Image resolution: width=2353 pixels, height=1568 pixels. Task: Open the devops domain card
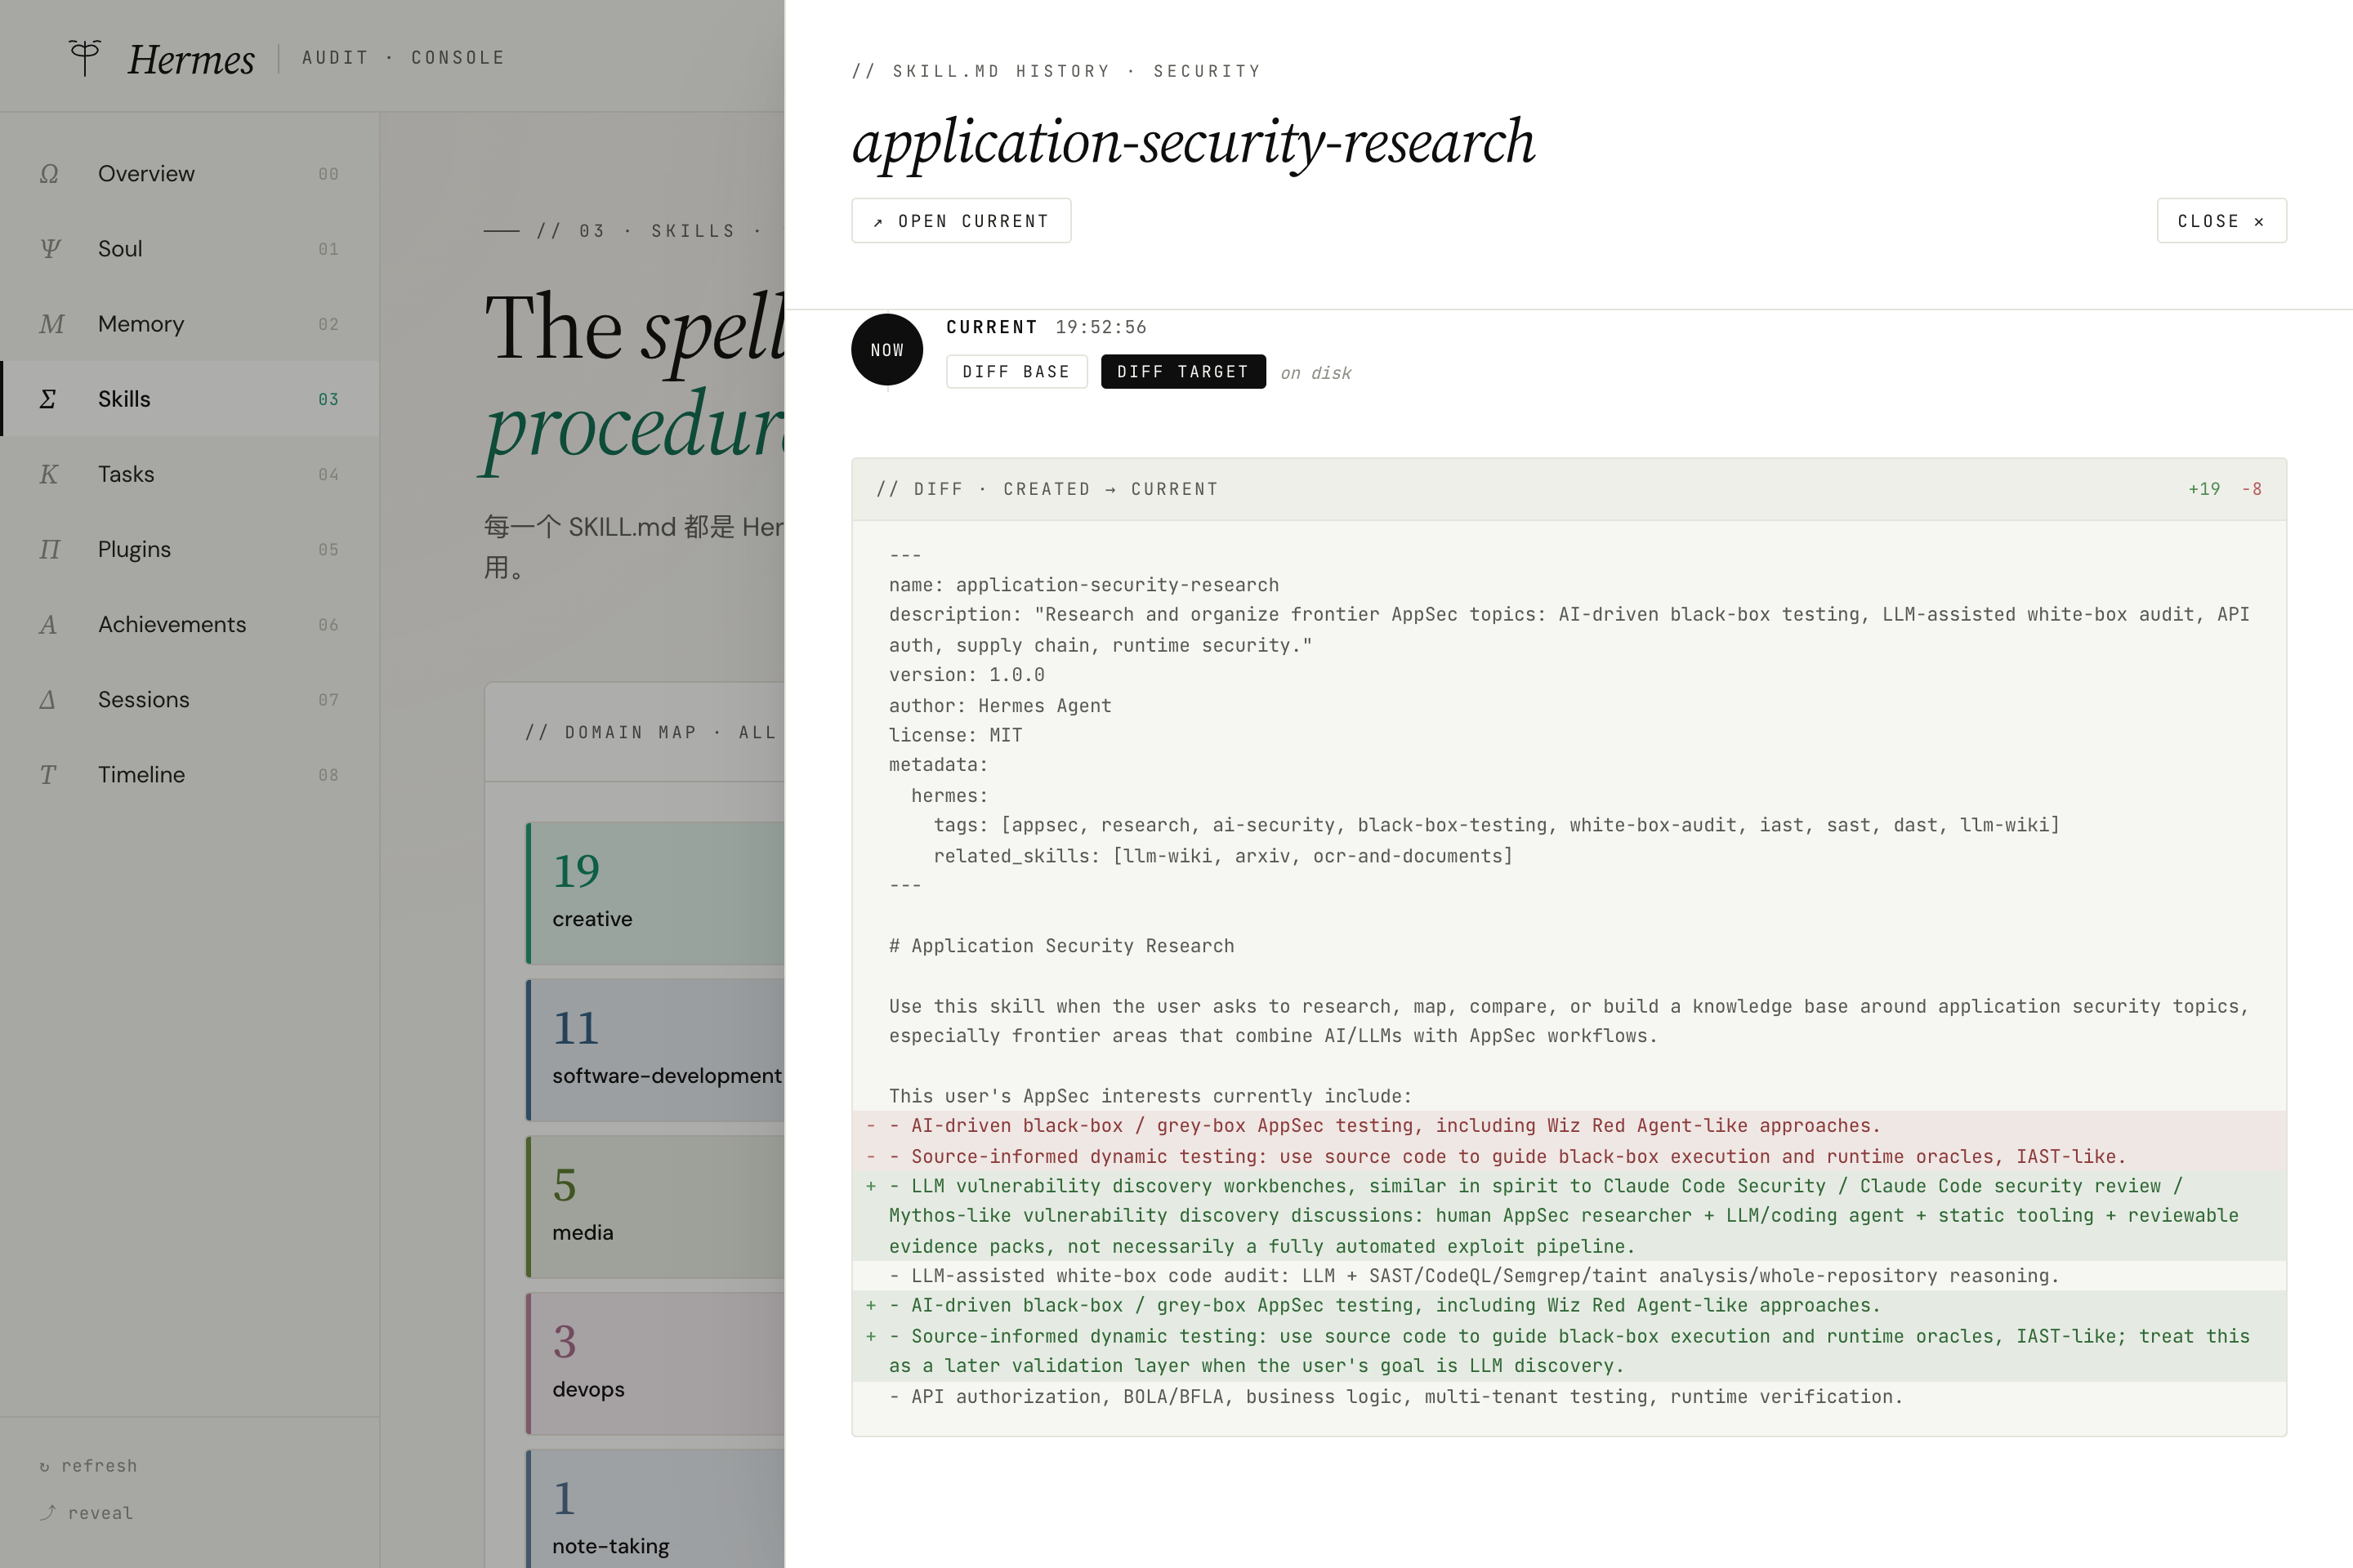[656, 1364]
